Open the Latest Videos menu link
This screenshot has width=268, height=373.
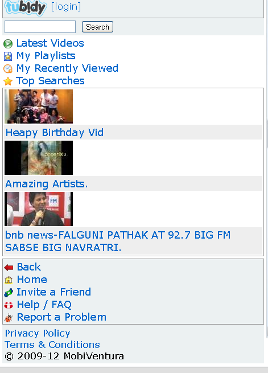coord(50,43)
